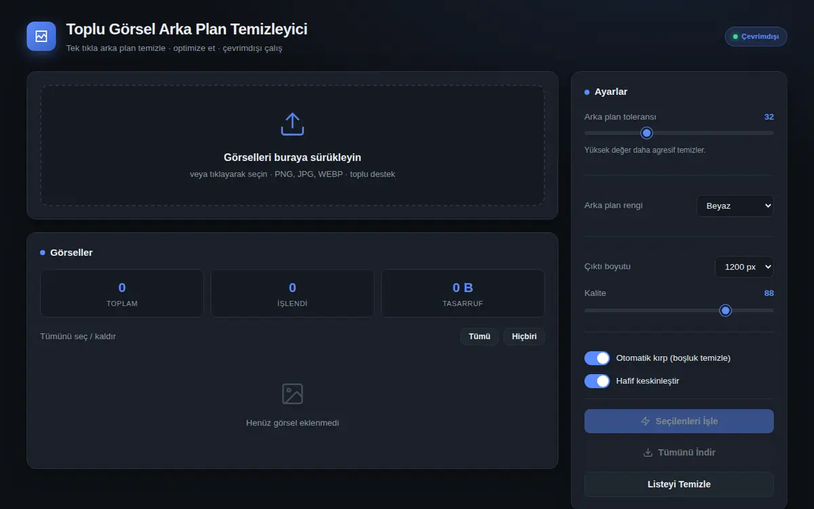Click the Arka plan toleransı slider handle
The height and width of the screenshot is (509, 814).
(646, 133)
